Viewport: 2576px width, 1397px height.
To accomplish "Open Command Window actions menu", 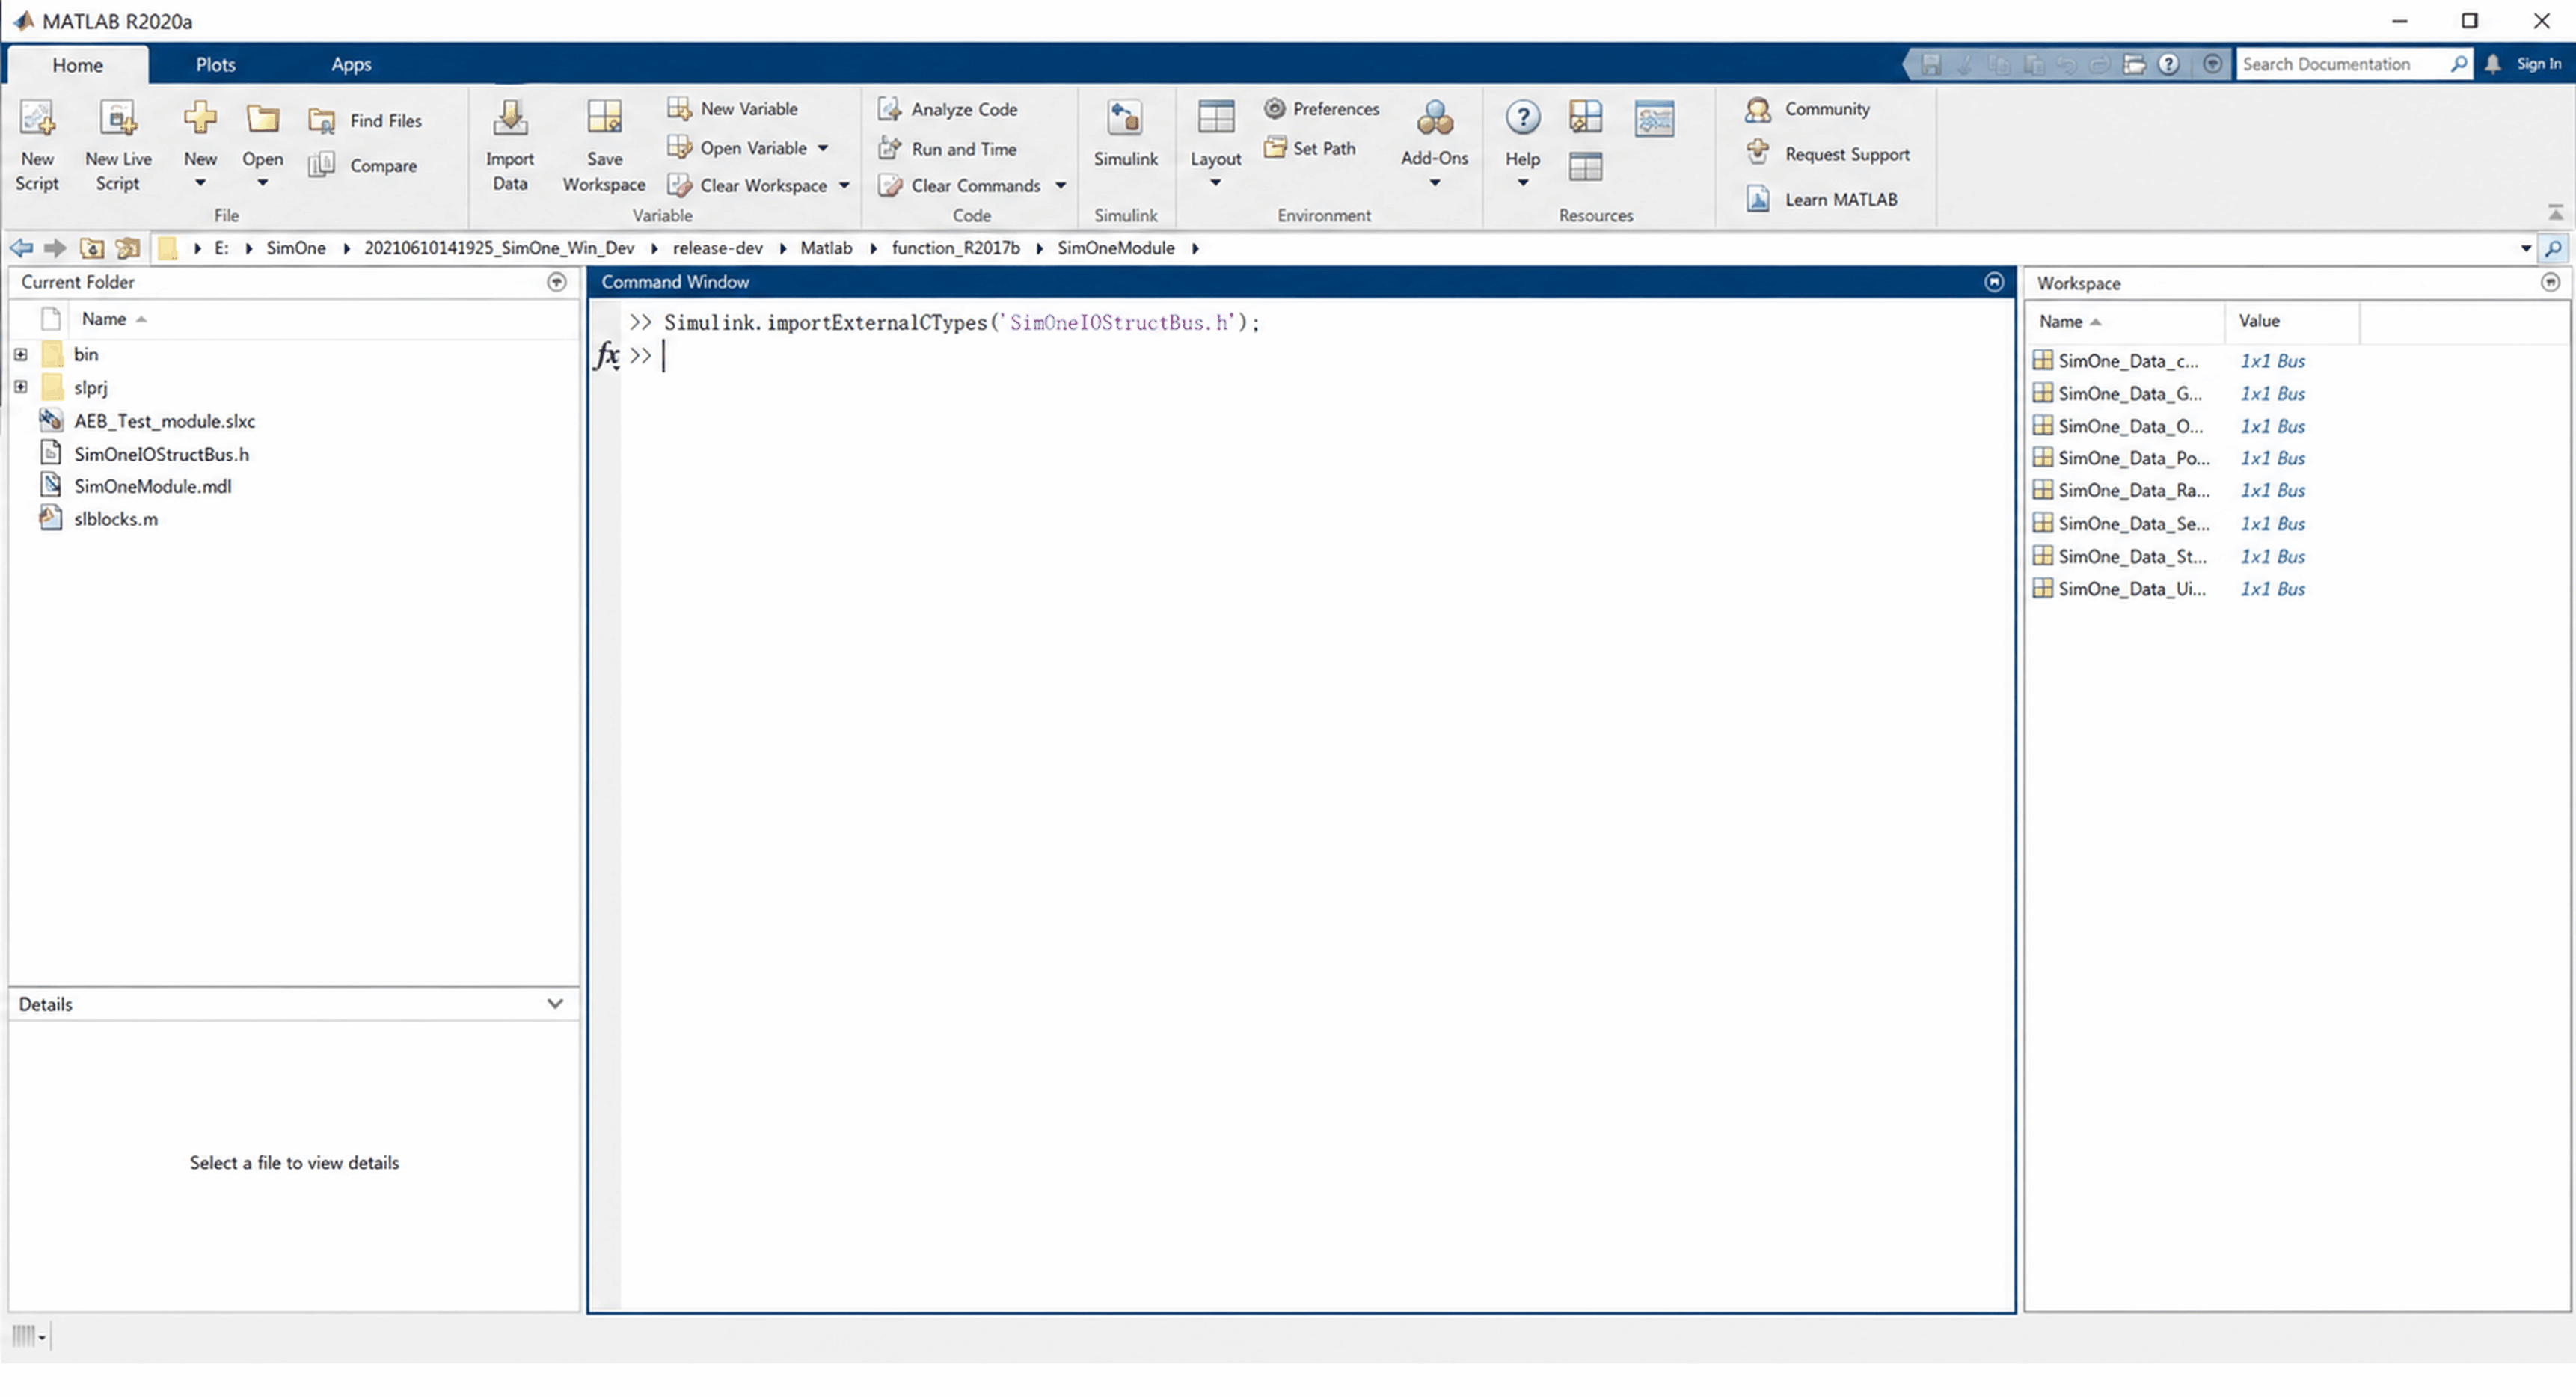I will (x=1994, y=283).
